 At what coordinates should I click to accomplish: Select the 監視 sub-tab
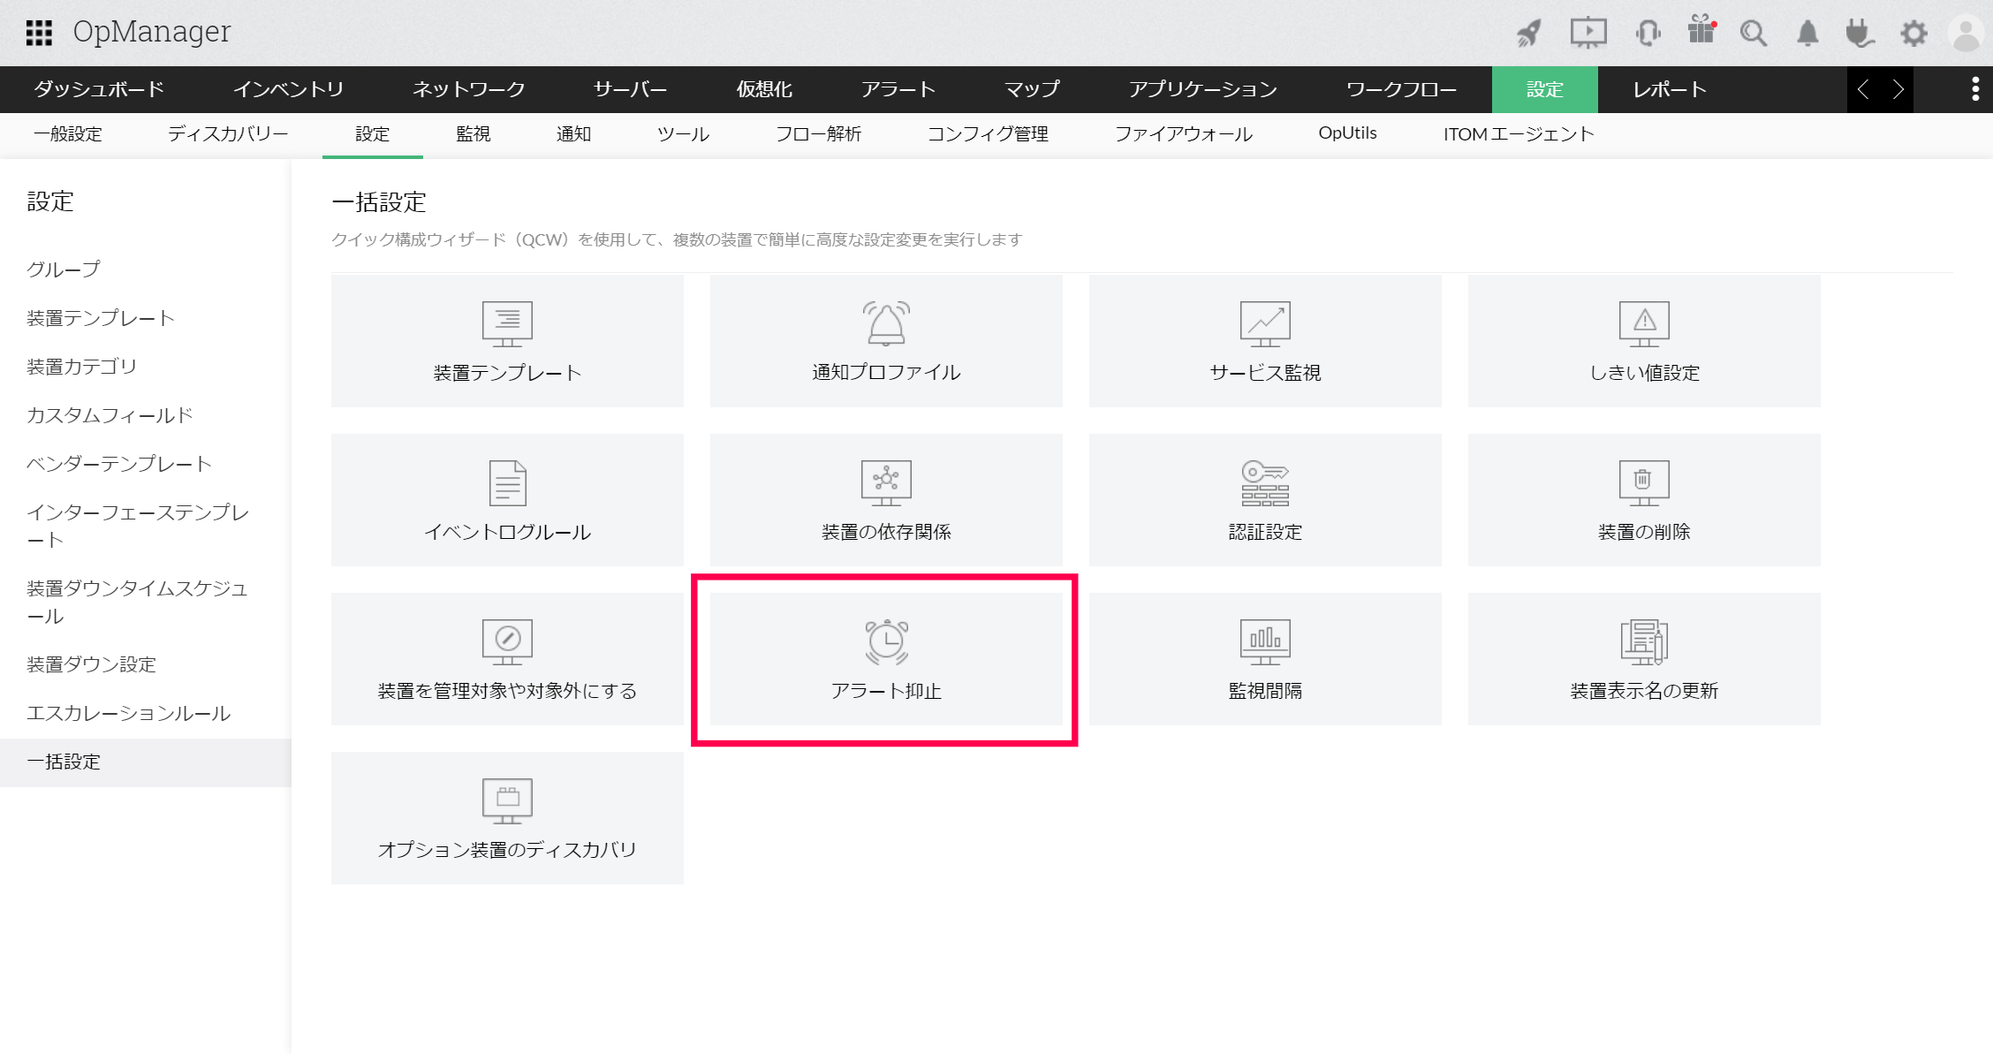[473, 134]
